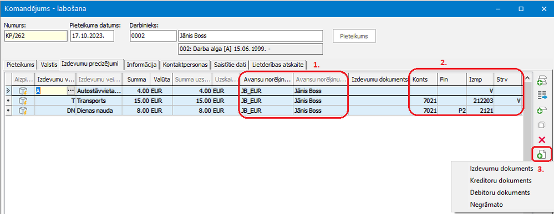Click JB_EUR cell in Transports row

coord(266,101)
